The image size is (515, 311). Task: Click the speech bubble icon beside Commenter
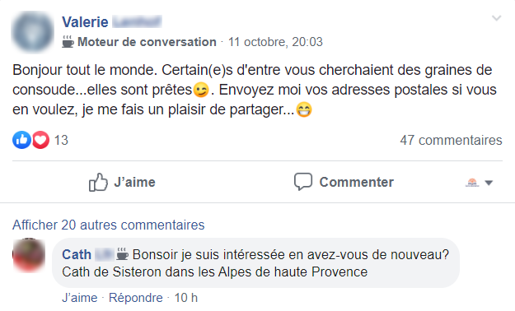303,181
